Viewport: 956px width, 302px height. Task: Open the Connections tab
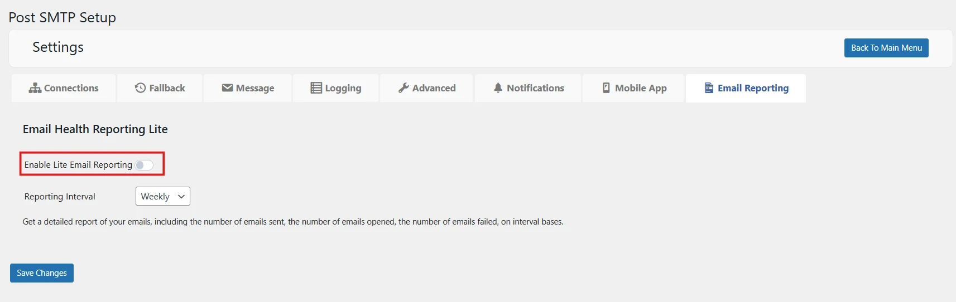(64, 88)
